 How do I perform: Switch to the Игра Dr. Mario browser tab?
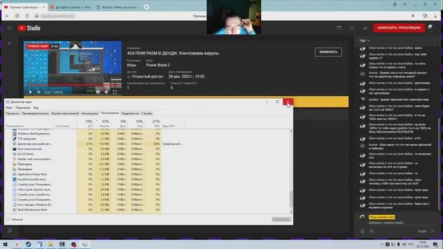[117, 7]
